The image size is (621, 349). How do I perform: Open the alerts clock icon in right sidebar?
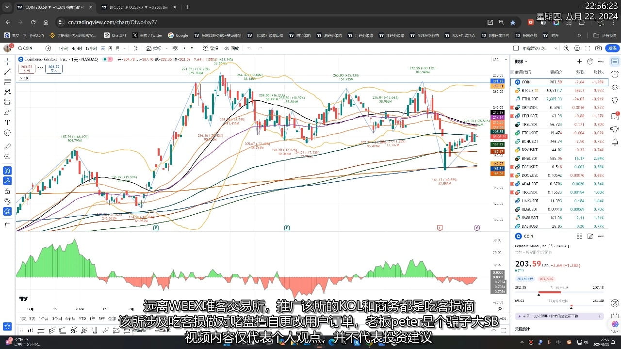tap(614, 74)
